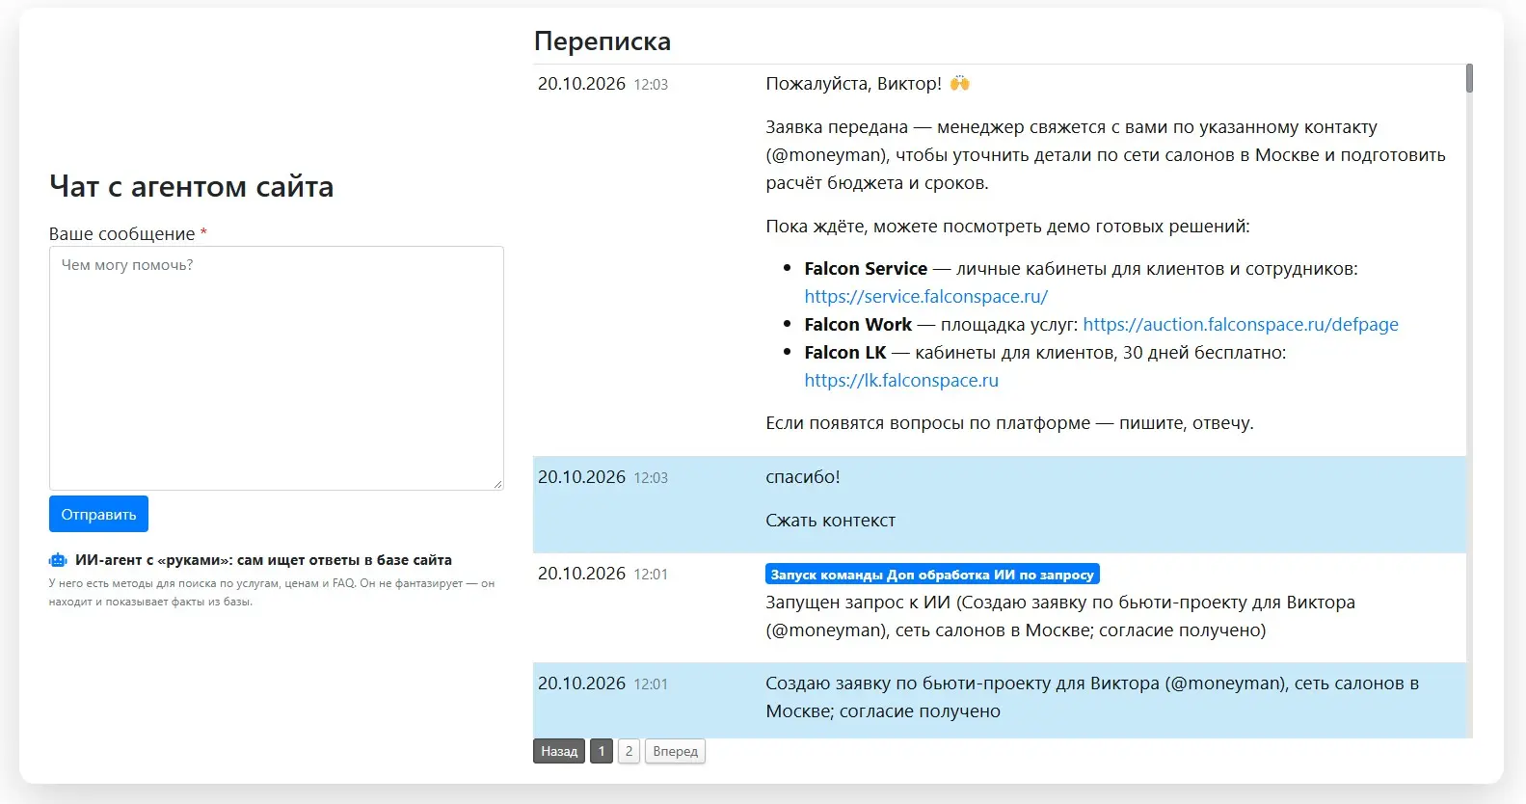Focus the 'Чем могу помочь?' message textarea
The width and height of the screenshot is (1526, 804).
pos(277,368)
